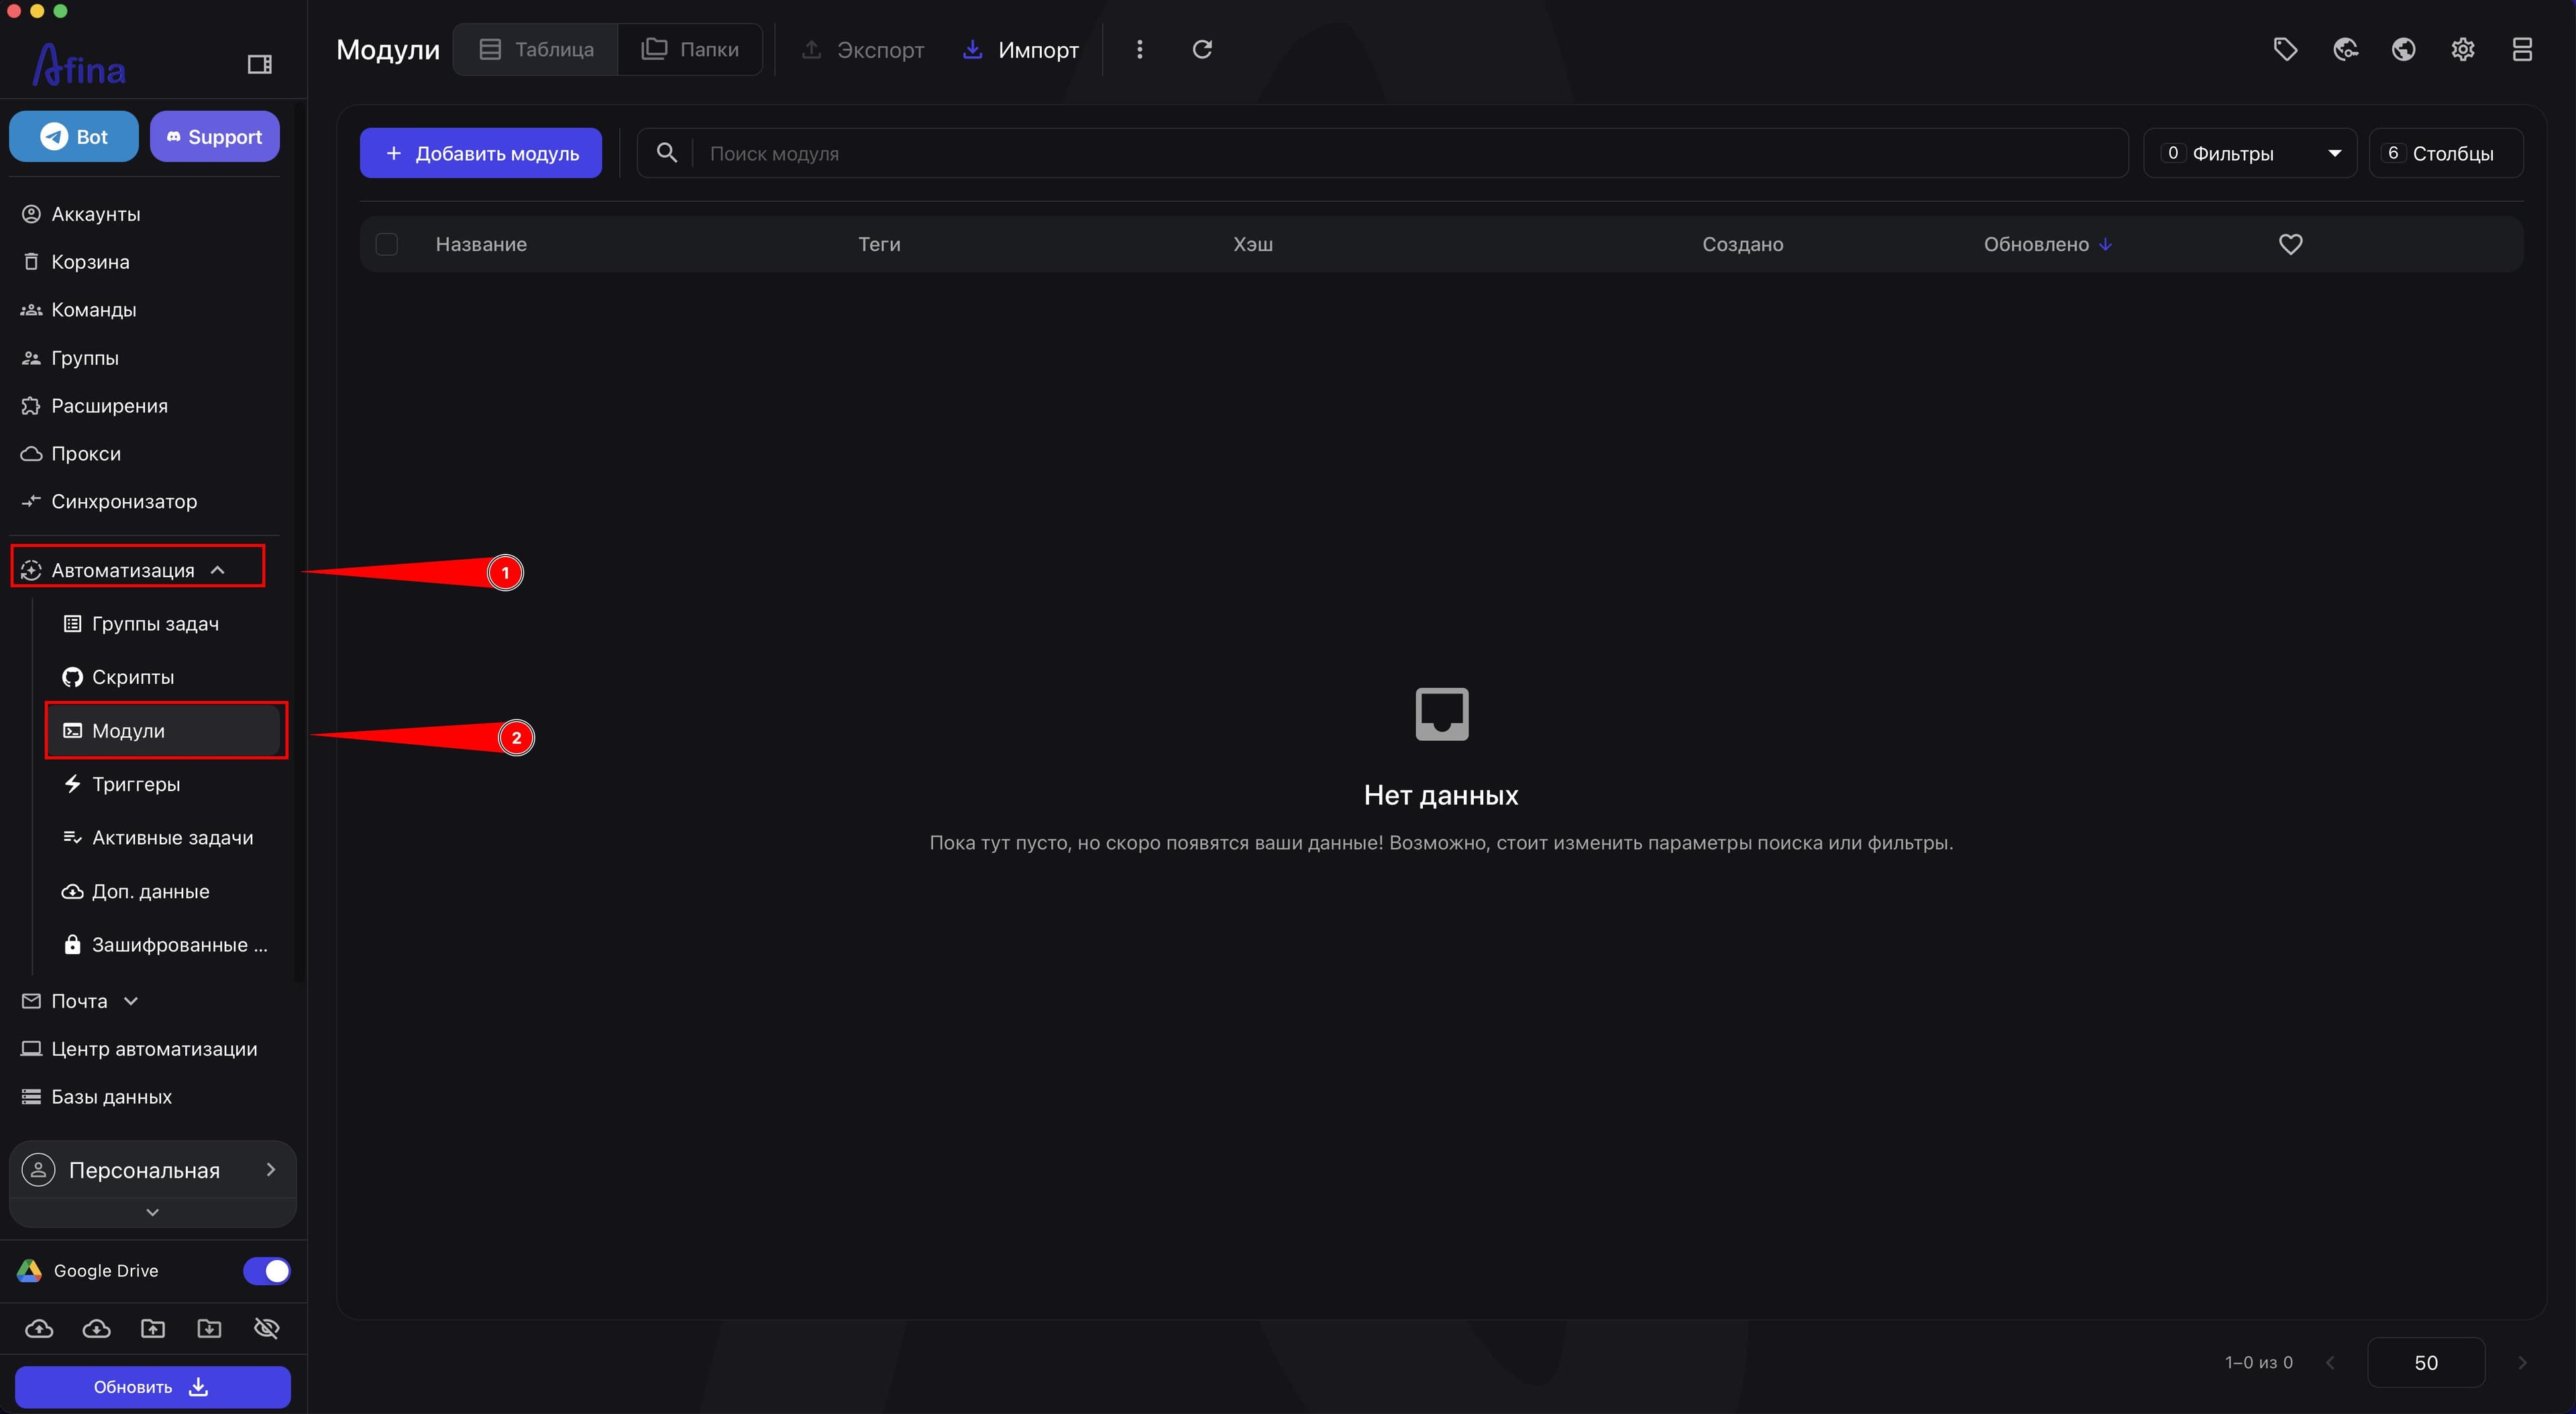The height and width of the screenshot is (1414, 2576).
Task: Click the crossed-eye hide icon in sidebar bottom
Action: tap(266, 1328)
